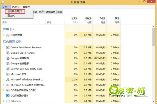The width and height of the screenshot is (157, 104).
Task: Click the vertical scrollbar thumb
Action: [154, 37]
